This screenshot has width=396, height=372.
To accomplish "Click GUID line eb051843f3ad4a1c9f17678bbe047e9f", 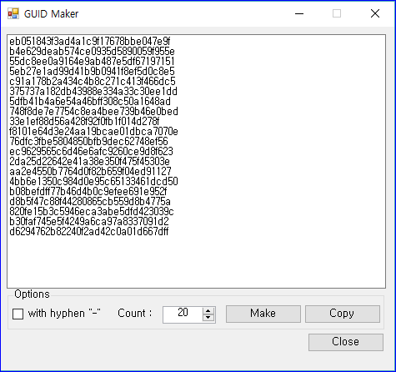I will click(90, 42).
